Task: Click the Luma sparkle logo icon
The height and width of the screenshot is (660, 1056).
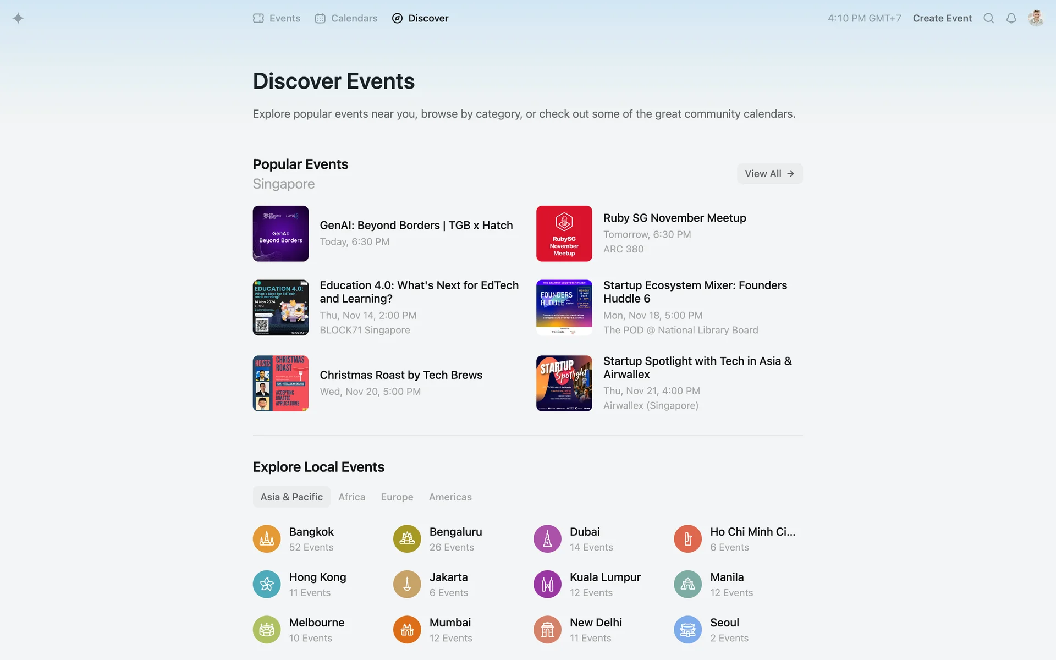Action: (18, 18)
